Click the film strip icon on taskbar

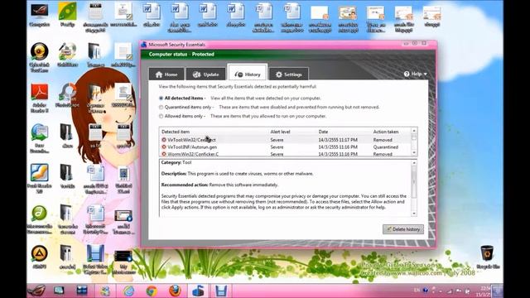pyautogui.click(x=221, y=291)
